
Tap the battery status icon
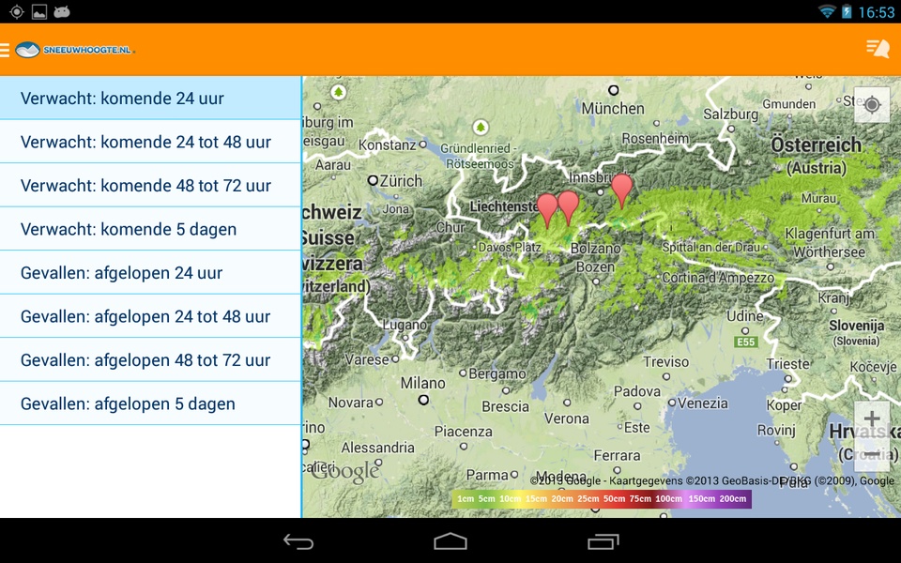847,11
